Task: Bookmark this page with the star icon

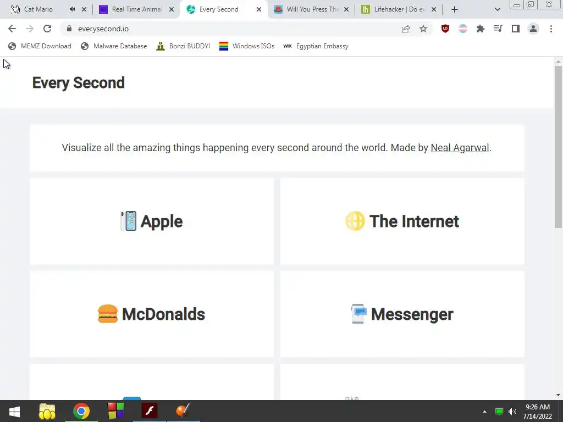Action: [x=423, y=29]
